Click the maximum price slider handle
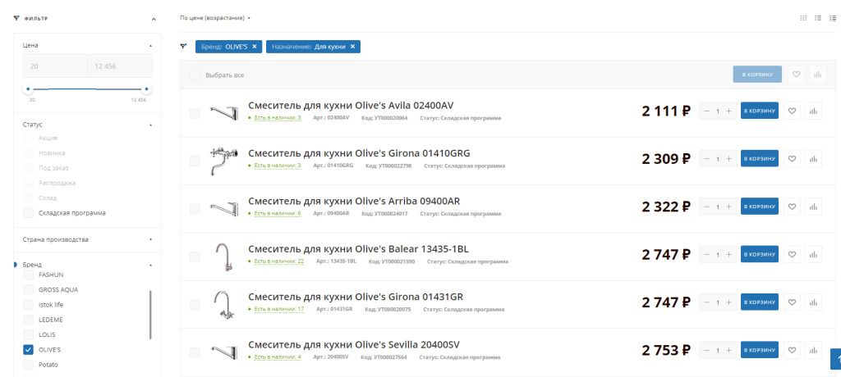Viewport: 841px width, 377px height. (147, 89)
